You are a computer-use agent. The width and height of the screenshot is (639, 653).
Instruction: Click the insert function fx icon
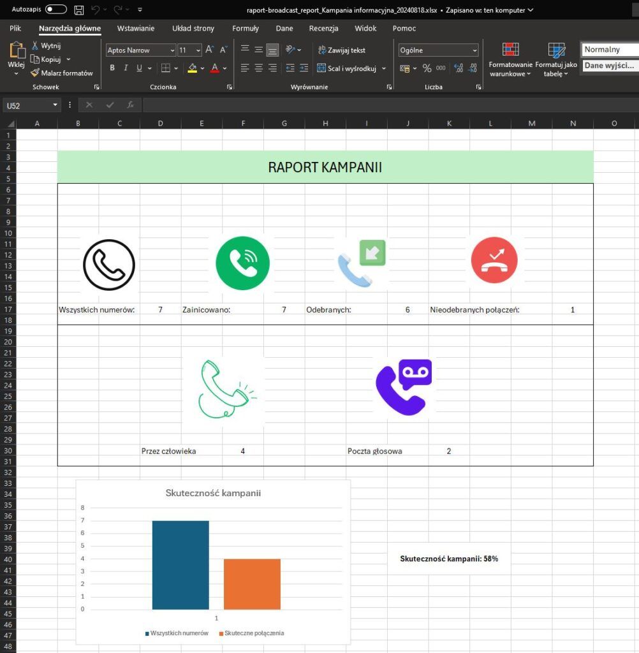pos(130,105)
